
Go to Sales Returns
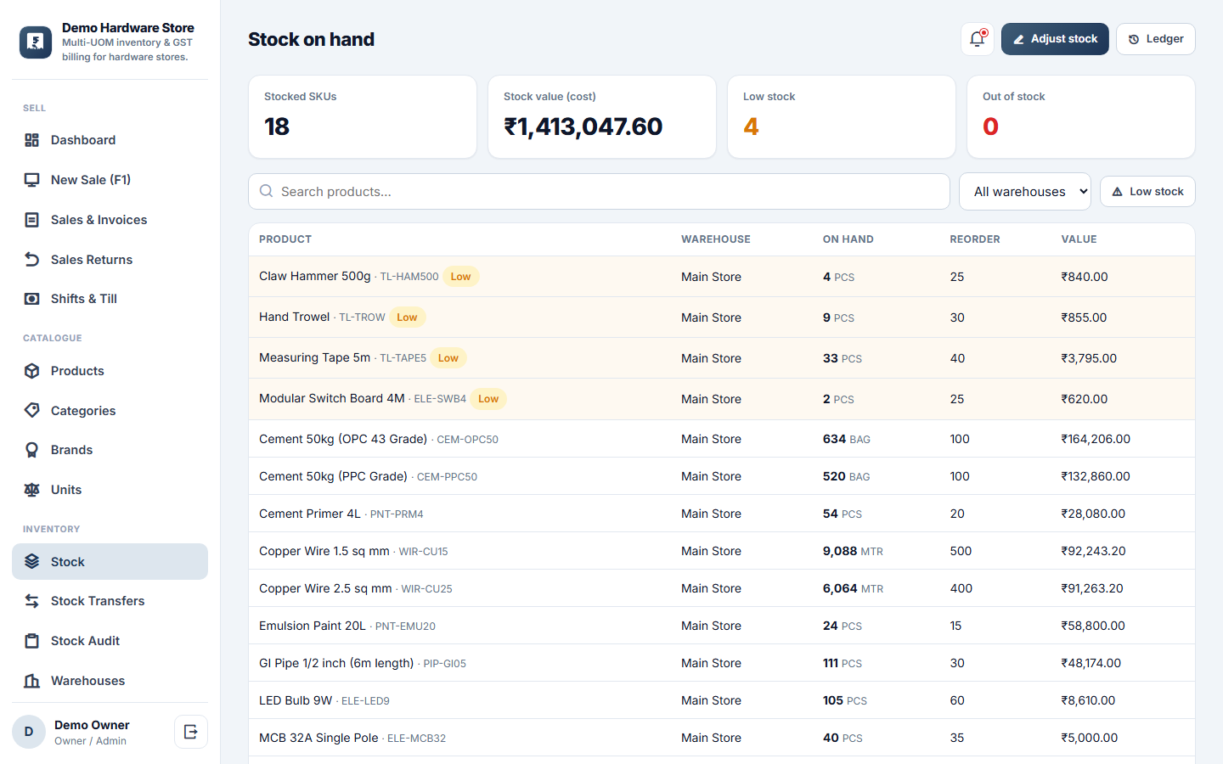tap(110, 260)
